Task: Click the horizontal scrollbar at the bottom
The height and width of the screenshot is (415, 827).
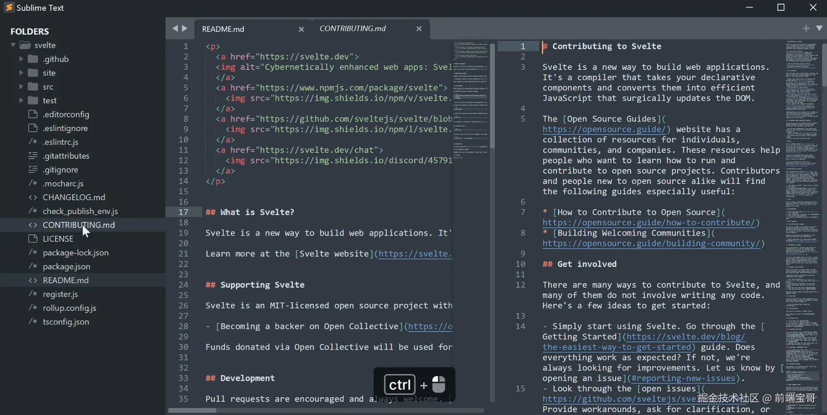Action: 192,410
